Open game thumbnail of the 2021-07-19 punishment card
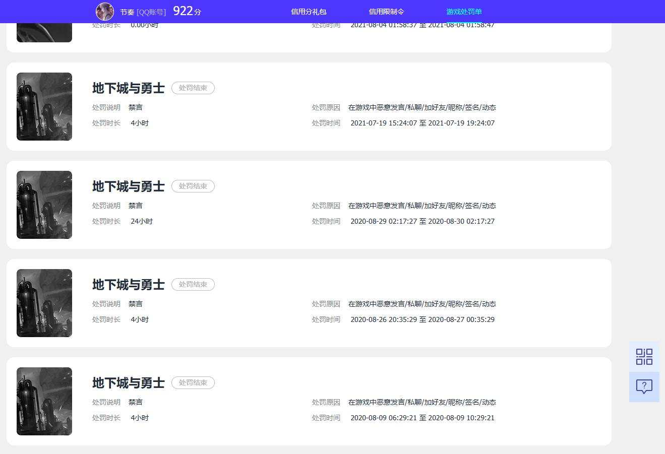The image size is (665, 454). coord(44,106)
